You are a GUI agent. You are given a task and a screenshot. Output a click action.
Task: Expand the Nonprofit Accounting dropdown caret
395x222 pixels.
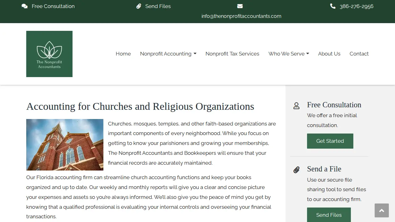195,54
